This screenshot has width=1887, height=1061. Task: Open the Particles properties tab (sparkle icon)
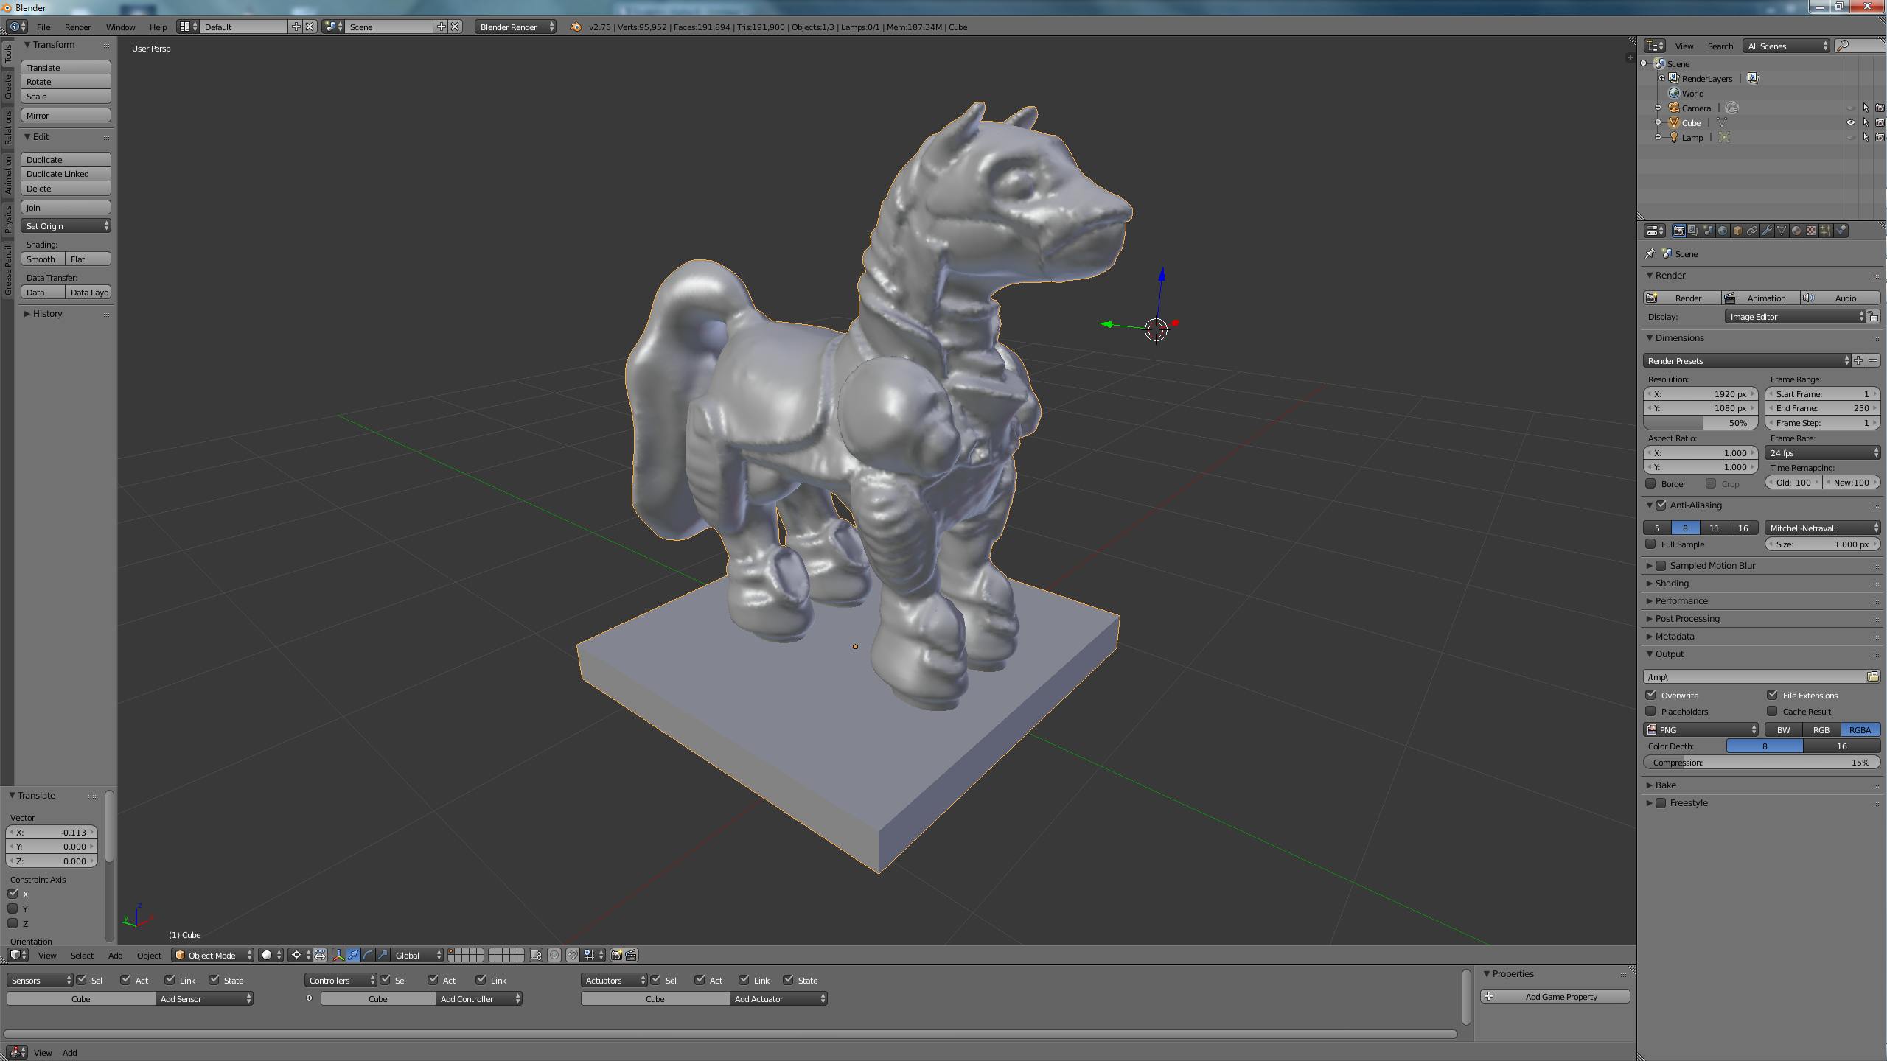click(1826, 231)
